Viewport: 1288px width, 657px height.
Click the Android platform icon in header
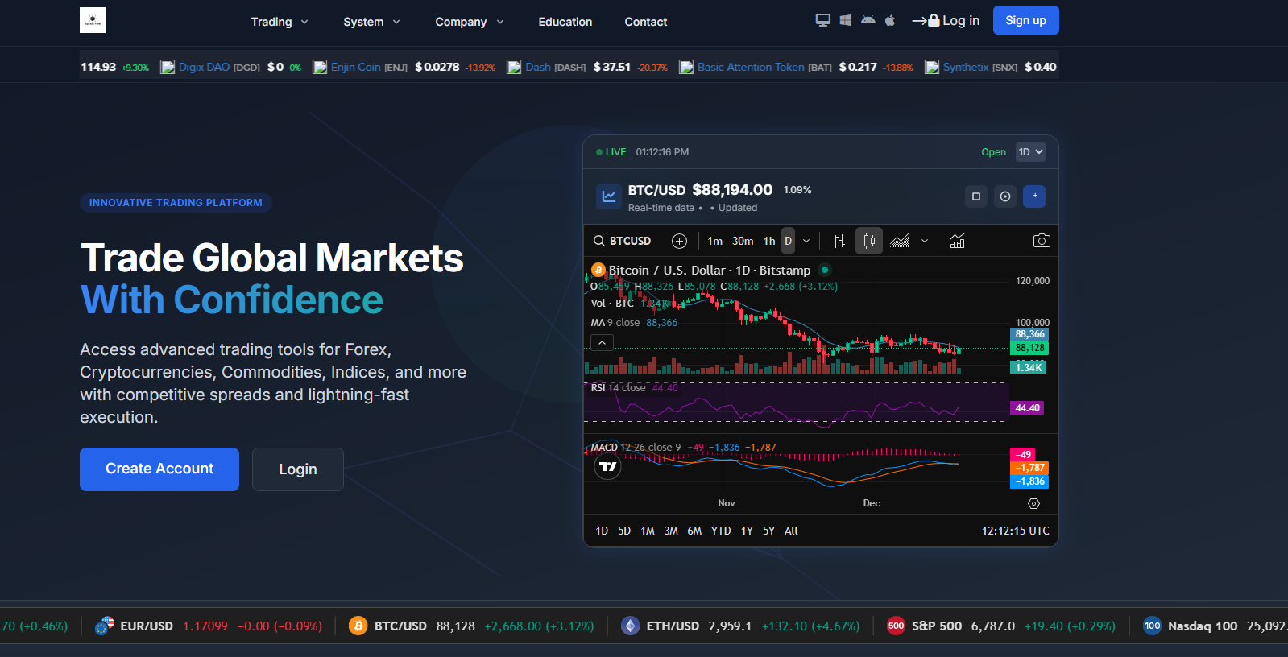pos(868,20)
